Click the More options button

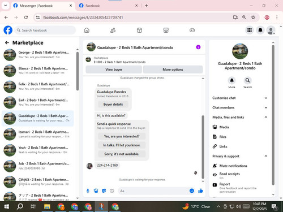pyautogui.click(x=173, y=70)
